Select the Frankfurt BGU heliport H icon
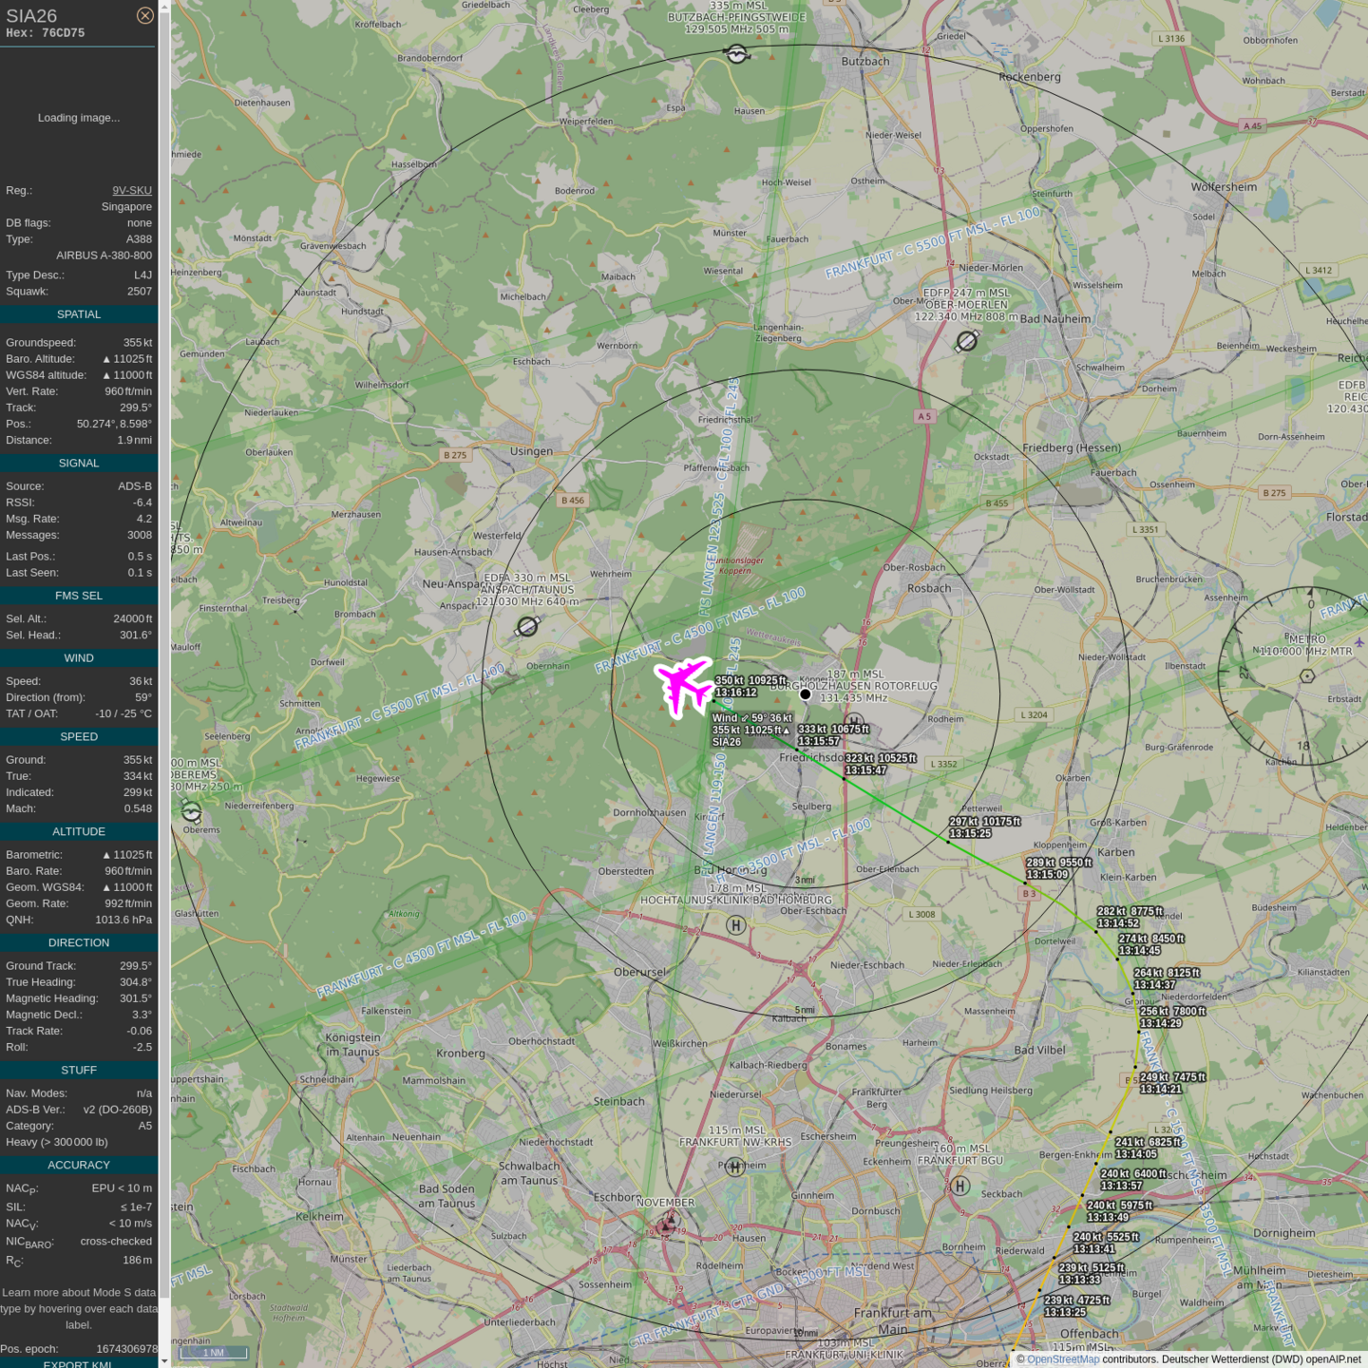This screenshot has width=1368, height=1368. tap(960, 1186)
